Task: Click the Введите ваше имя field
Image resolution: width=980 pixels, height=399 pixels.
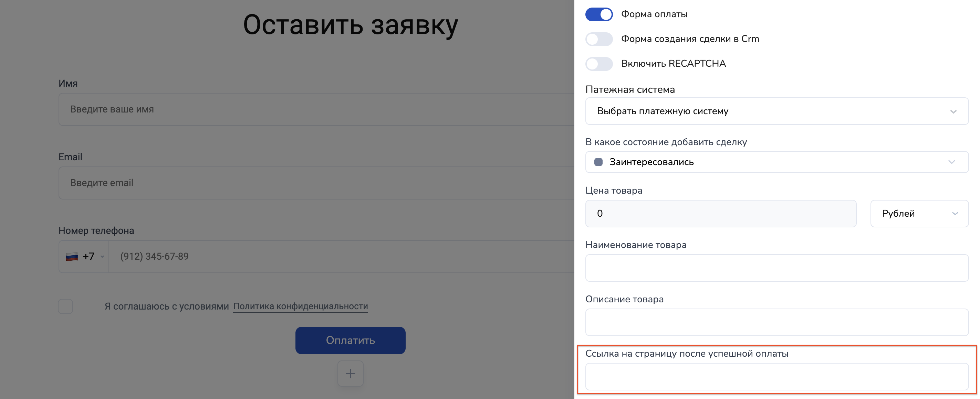Action: click(x=316, y=109)
